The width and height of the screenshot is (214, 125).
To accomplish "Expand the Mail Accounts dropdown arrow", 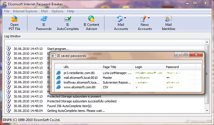I will tap(125, 18).
